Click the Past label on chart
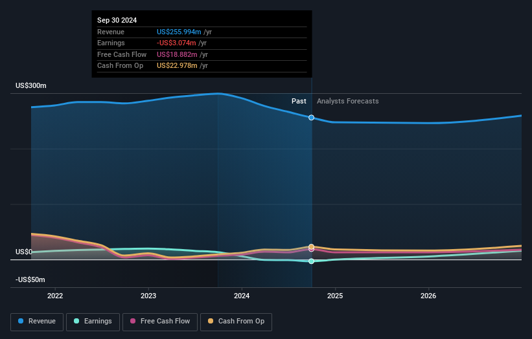Image resolution: width=532 pixels, height=339 pixels. 299,101
